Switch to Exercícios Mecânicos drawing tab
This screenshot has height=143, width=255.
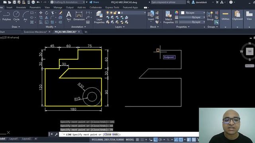35,32
